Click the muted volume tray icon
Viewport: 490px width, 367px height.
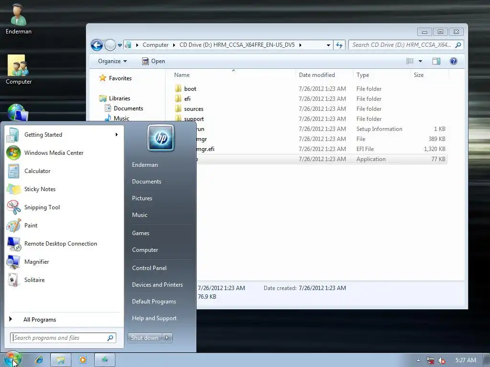click(442, 360)
